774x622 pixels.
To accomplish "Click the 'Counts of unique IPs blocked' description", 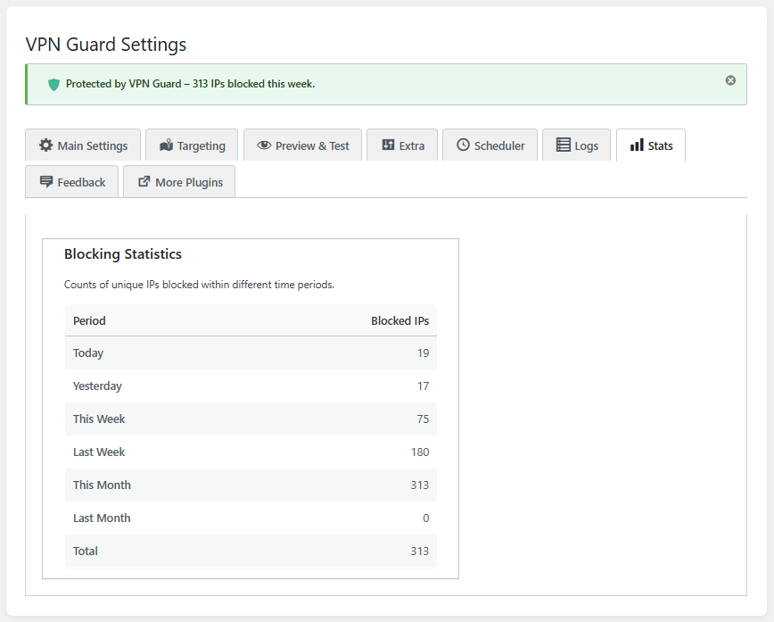I will pyautogui.click(x=199, y=285).
